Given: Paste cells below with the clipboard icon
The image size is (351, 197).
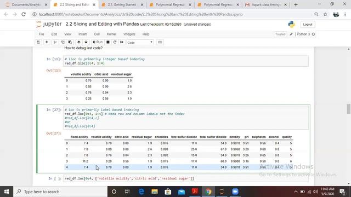Looking at the screenshot, I should click(70, 42).
